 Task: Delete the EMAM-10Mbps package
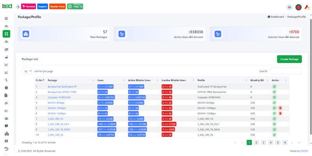pyautogui.click(x=280, y=108)
